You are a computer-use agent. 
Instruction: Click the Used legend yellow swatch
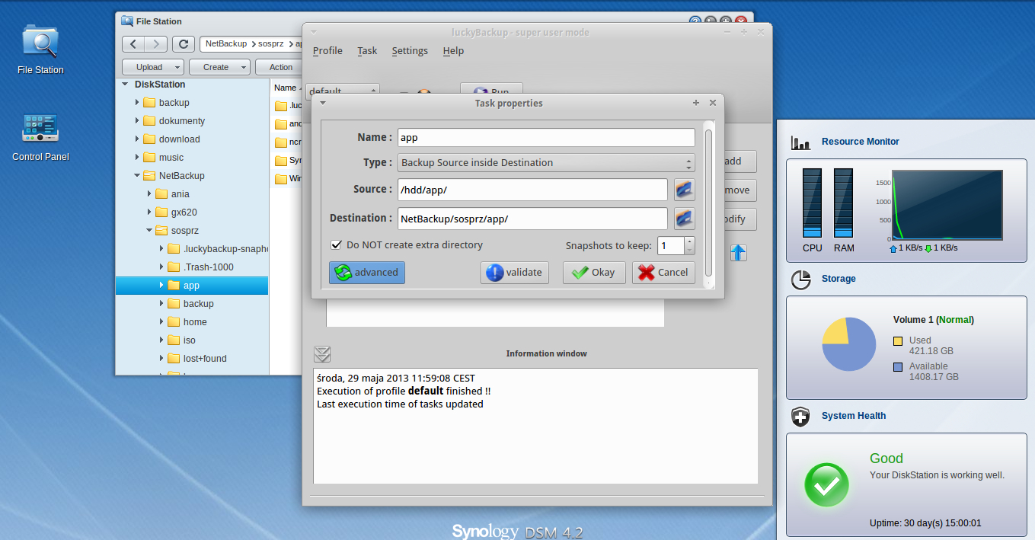pyautogui.click(x=898, y=340)
